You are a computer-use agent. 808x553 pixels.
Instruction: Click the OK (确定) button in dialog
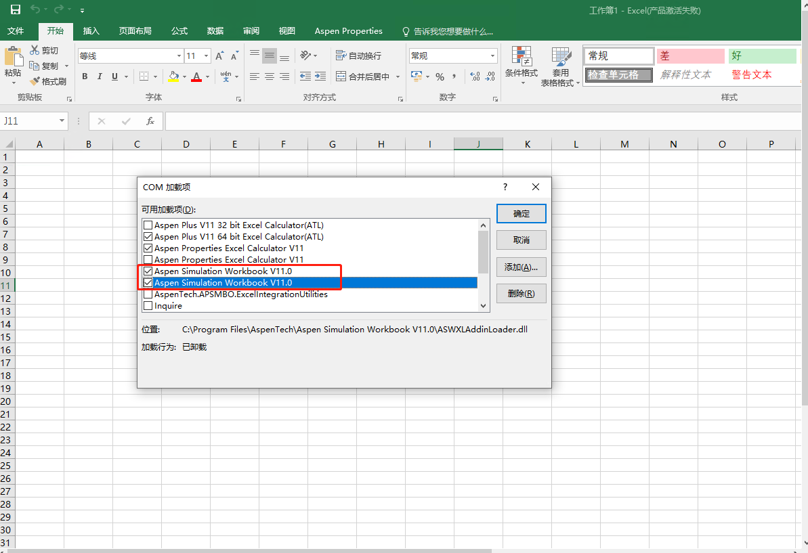coord(521,214)
